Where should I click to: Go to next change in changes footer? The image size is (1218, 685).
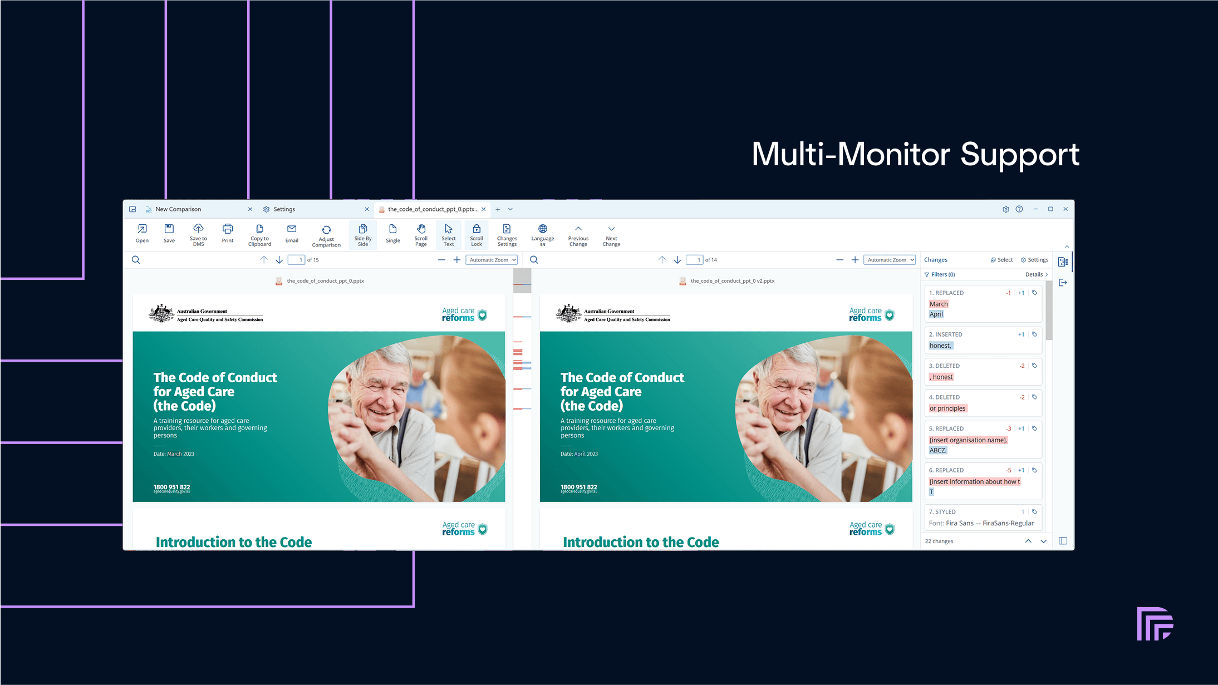(x=1044, y=541)
